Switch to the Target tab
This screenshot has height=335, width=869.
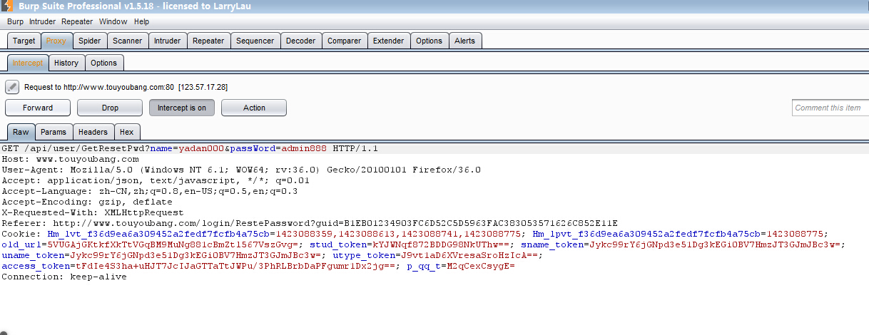coord(24,41)
